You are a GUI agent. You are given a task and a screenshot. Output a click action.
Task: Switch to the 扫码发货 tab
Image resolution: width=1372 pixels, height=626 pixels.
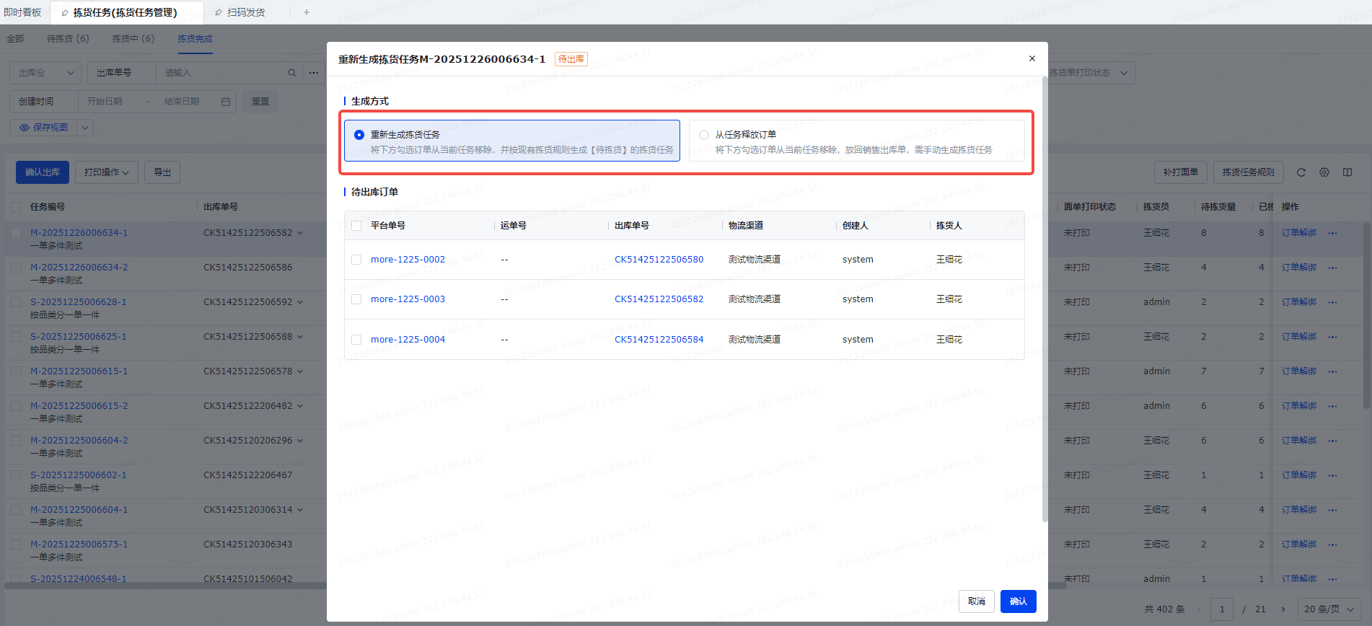coord(245,12)
